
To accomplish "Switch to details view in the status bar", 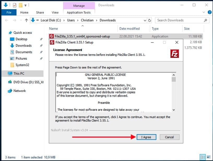I will [203, 157].
